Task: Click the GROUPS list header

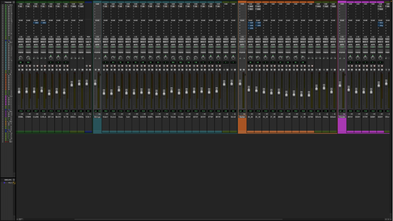Action: (x=8, y=180)
